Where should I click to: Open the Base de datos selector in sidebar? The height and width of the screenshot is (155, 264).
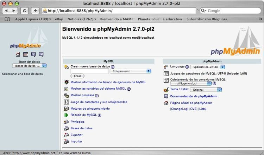click(x=29, y=66)
